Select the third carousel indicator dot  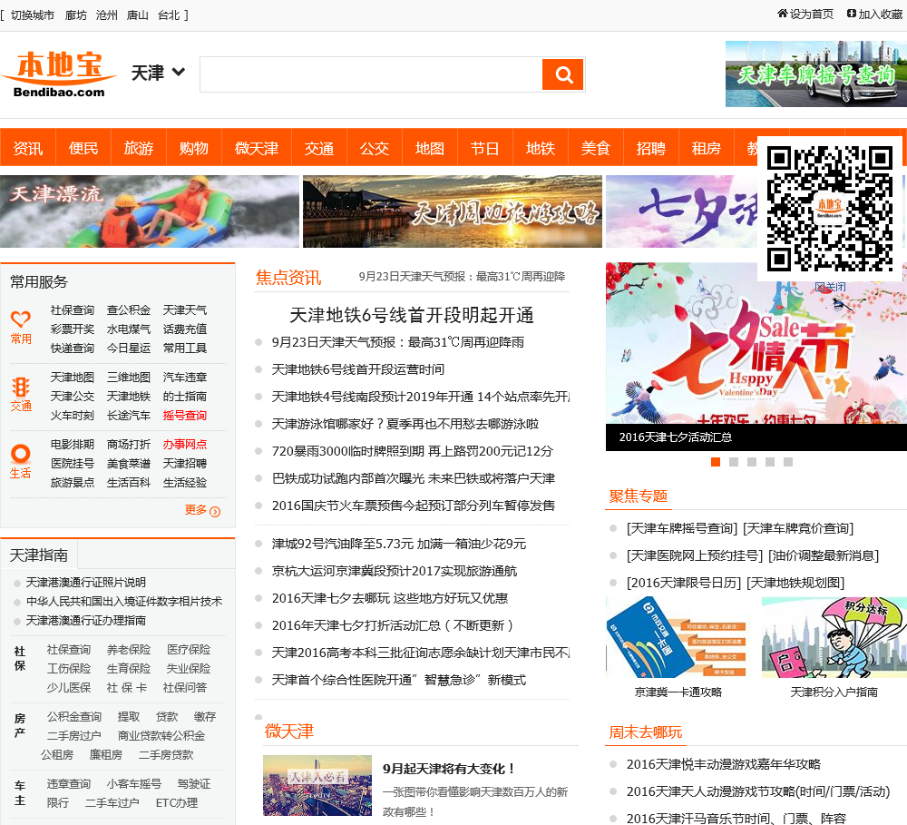(752, 462)
